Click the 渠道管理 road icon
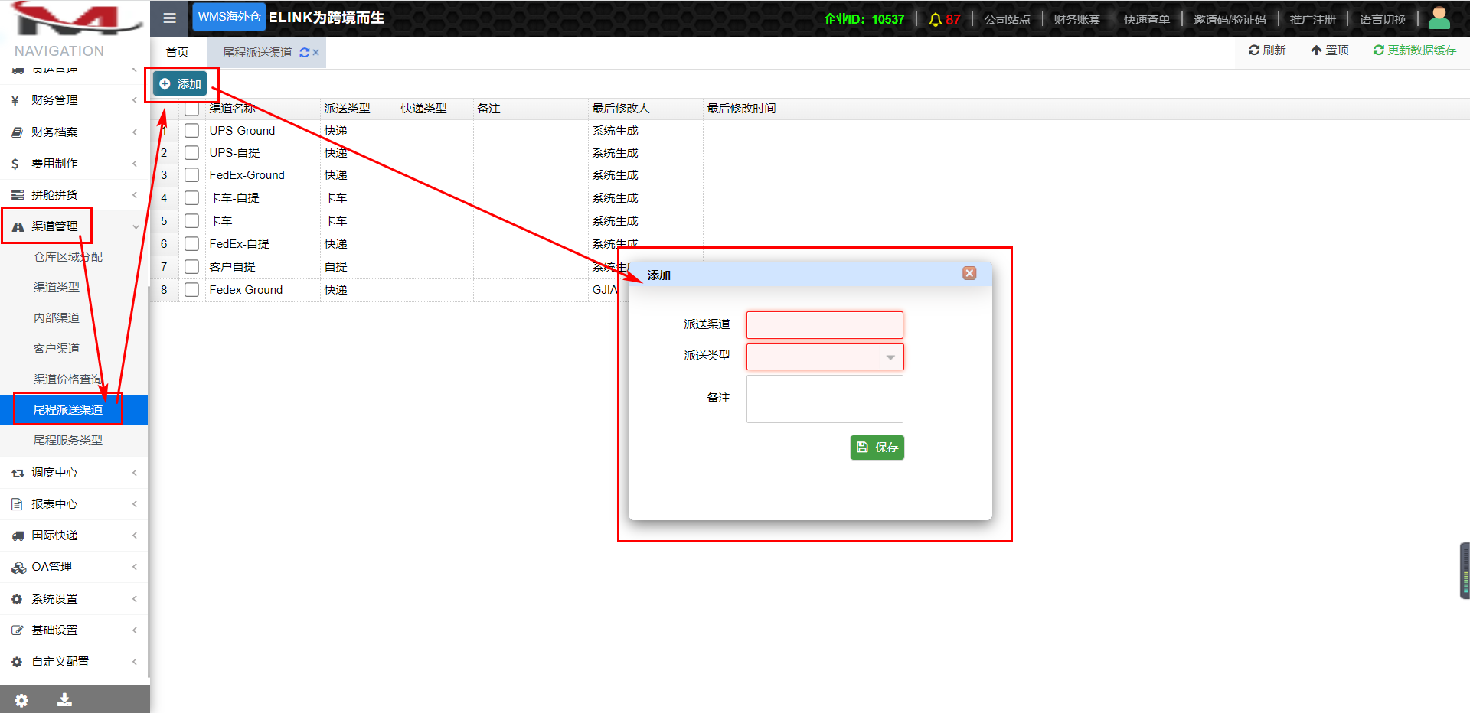Image resolution: width=1470 pixels, height=713 pixels. (18, 226)
